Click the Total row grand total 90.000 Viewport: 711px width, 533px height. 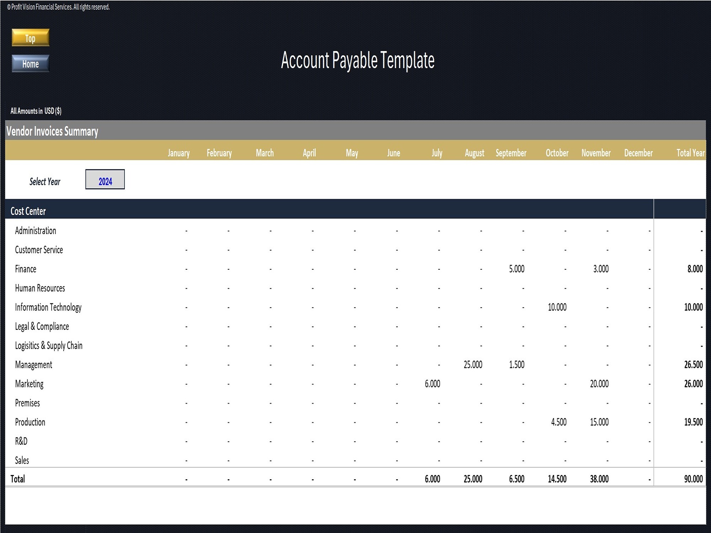694,479
